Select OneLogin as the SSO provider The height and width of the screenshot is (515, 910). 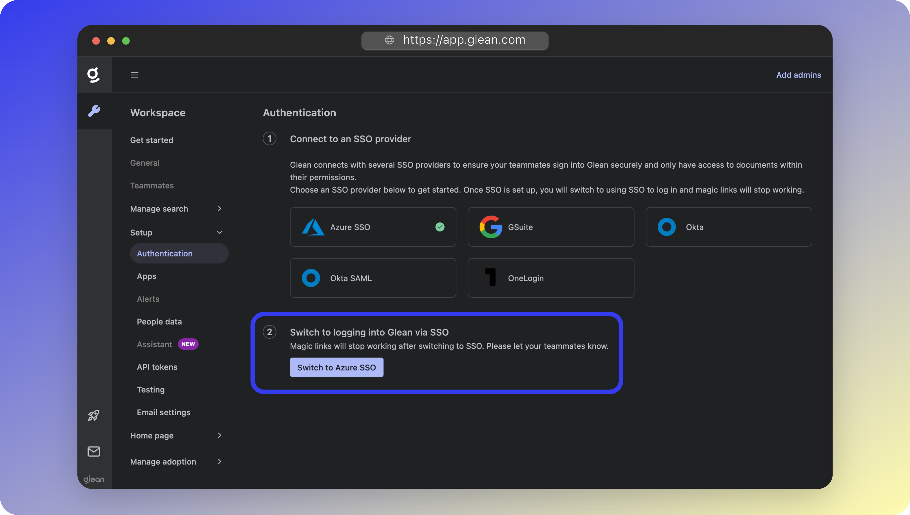(551, 278)
